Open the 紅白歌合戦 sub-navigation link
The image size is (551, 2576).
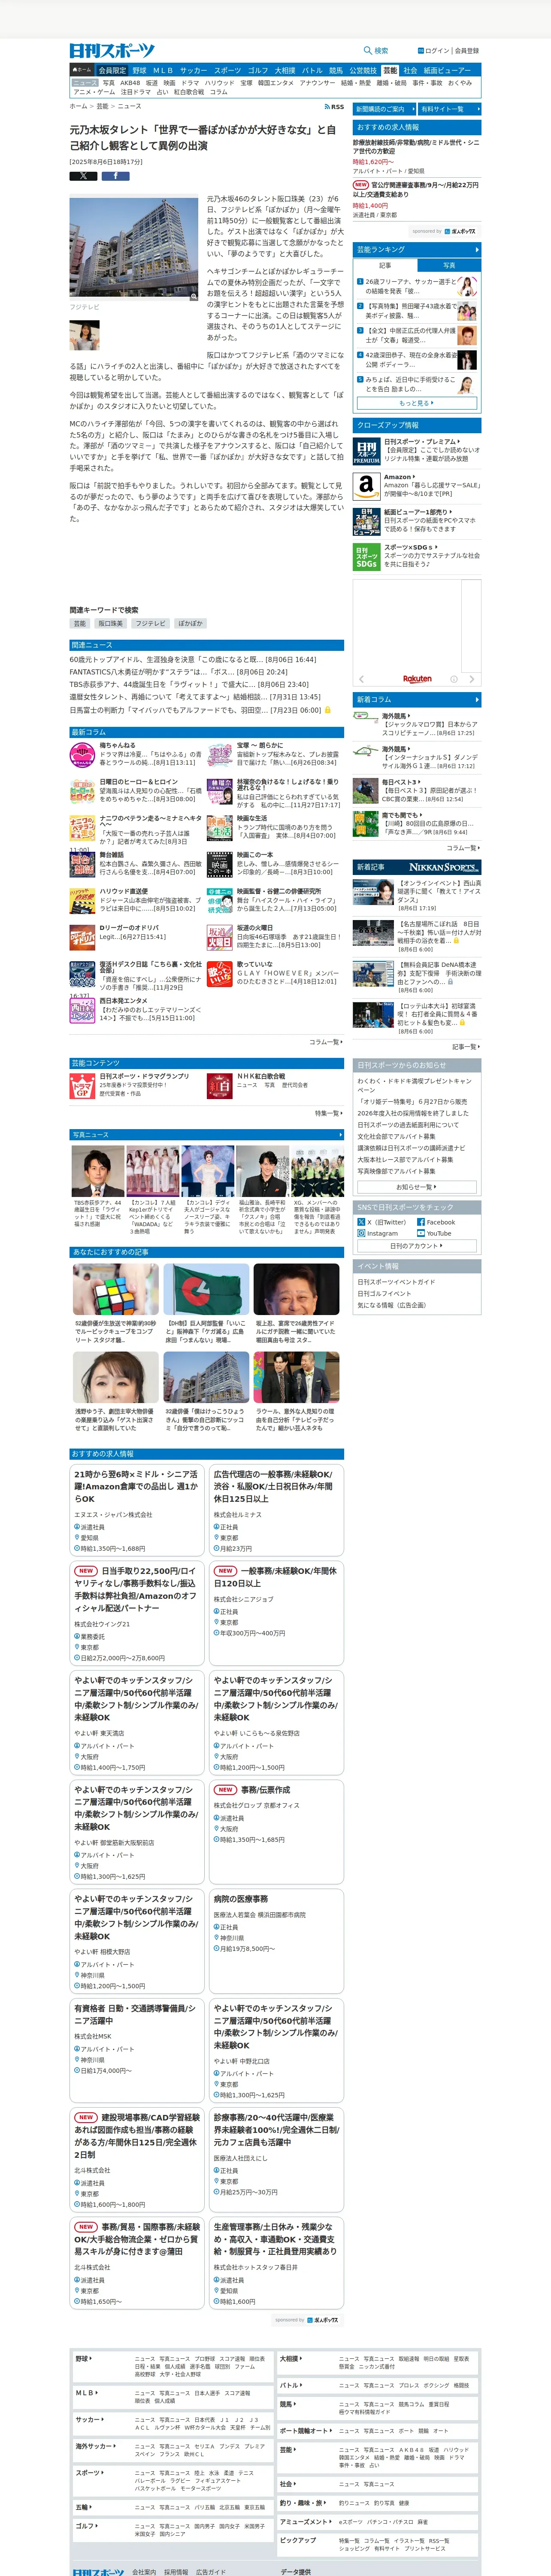[x=189, y=92]
